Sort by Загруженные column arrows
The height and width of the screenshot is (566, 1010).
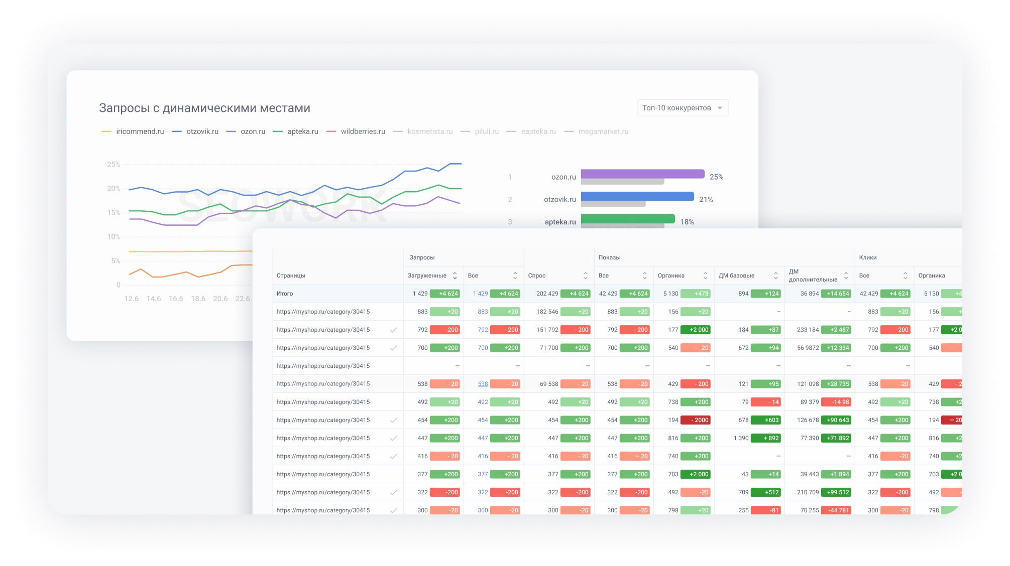coord(455,275)
